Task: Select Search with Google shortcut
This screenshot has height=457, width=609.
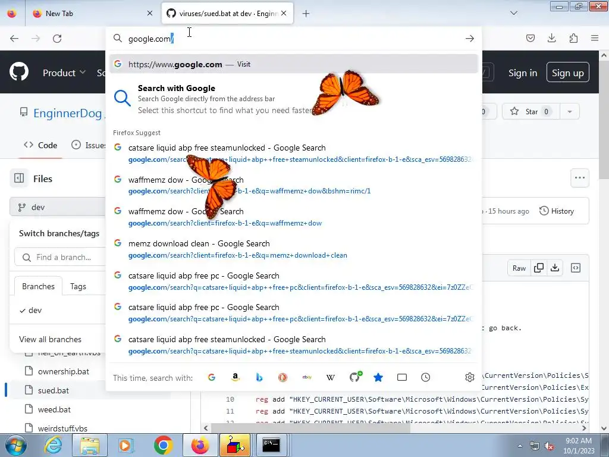Action: (293, 99)
